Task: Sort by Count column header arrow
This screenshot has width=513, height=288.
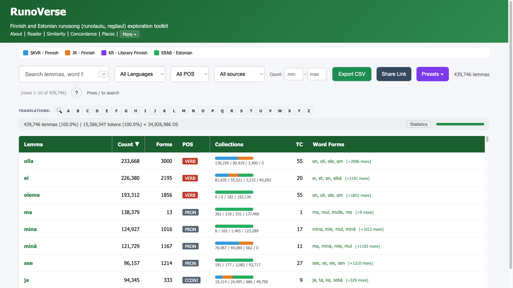Action: 137,144
